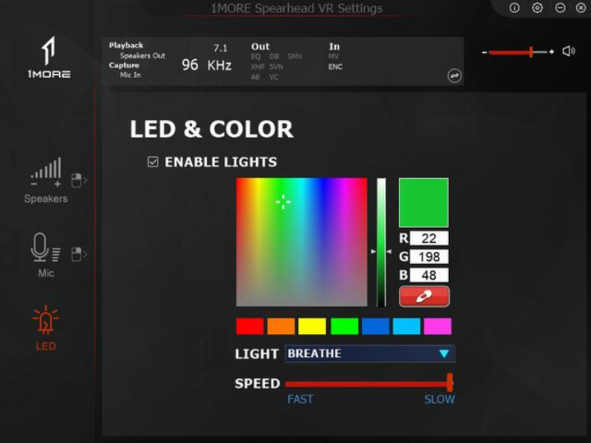The image size is (591, 443).
Task: Pick a color in the spectrum picker
Action: [x=301, y=242]
